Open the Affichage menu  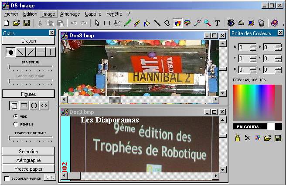70,14
